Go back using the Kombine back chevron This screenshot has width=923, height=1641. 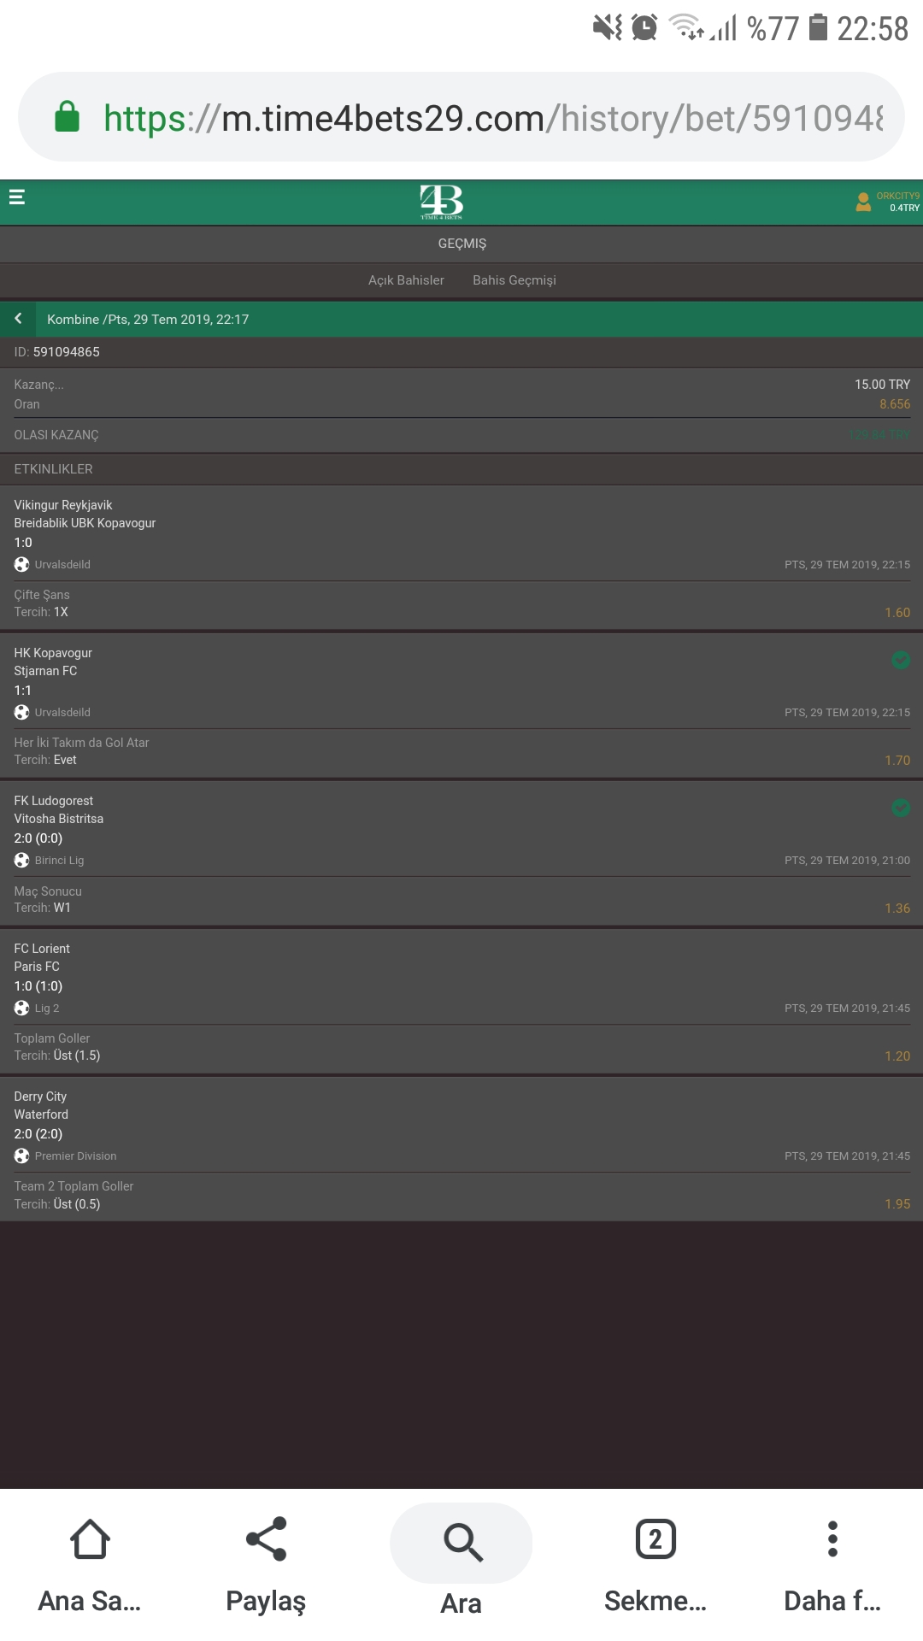coord(18,318)
